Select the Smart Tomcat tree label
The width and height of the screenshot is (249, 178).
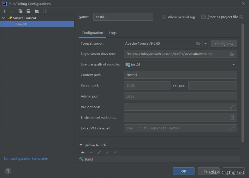coord(25,18)
